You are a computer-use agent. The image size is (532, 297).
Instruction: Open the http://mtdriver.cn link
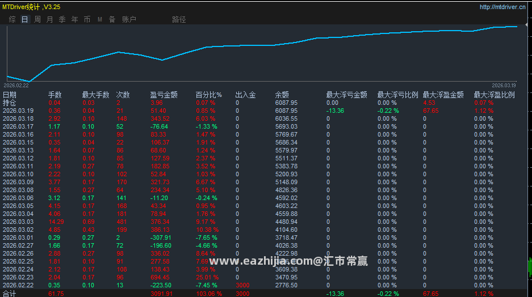pos(502,7)
